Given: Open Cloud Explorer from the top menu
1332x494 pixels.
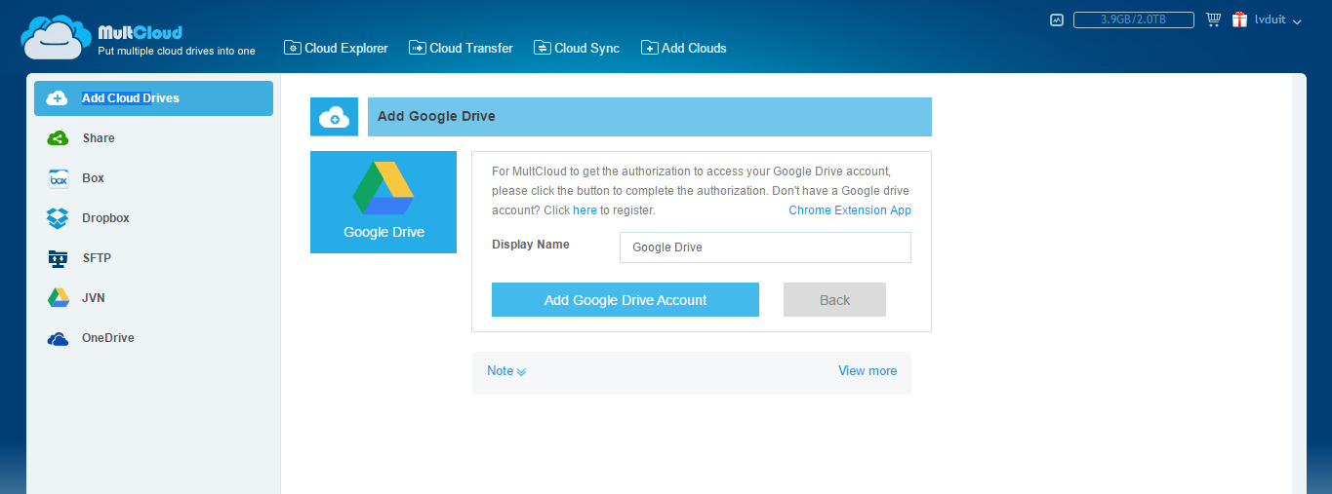Looking at the screenshot, I should point(336,48).
